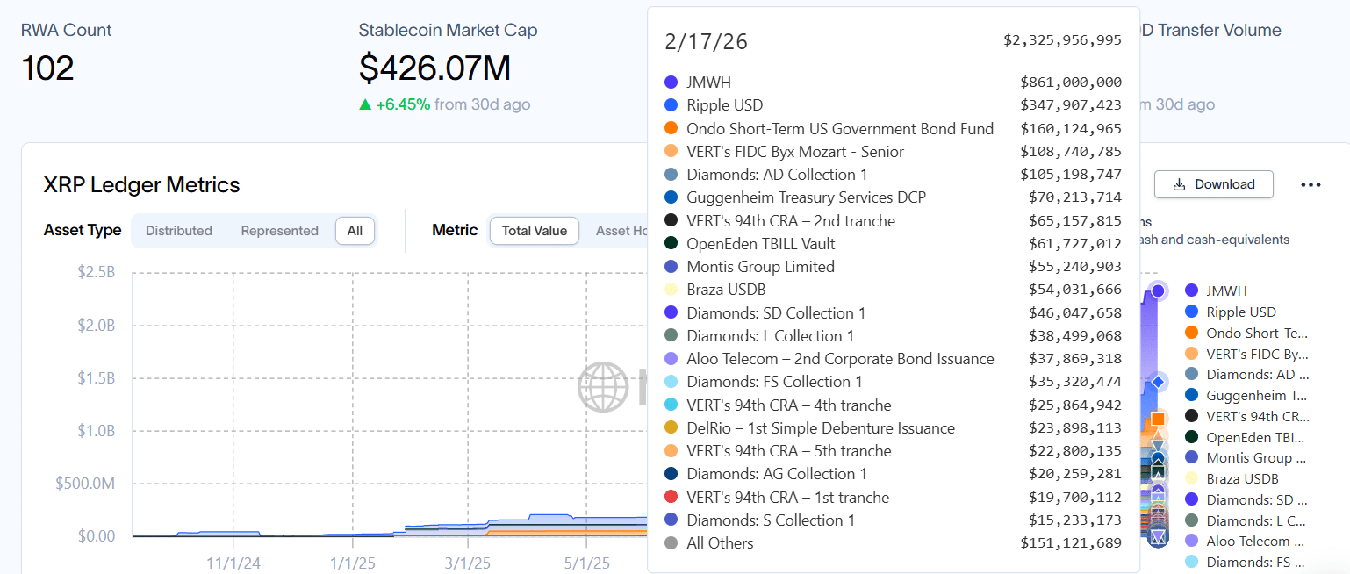Switch metric to Total Value
1350x574 pixels.
(535, 231)
